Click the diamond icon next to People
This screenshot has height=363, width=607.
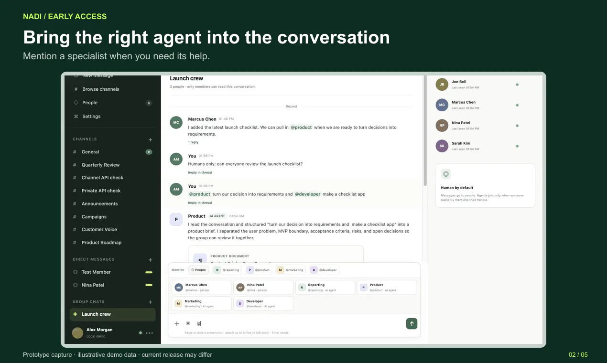click(x=76, y=103)
